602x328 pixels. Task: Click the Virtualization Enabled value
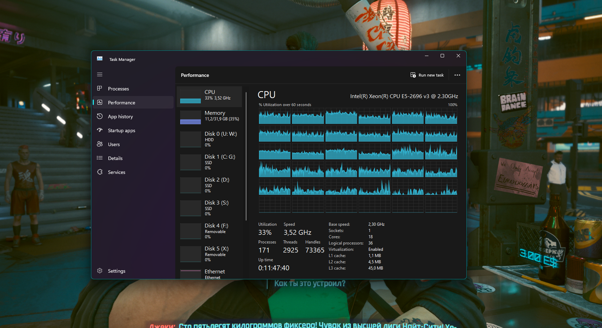(x=376, y=249)
